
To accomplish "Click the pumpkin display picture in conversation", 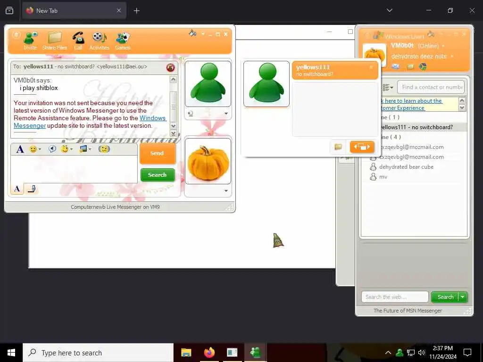I will click(x=208, y=161).
